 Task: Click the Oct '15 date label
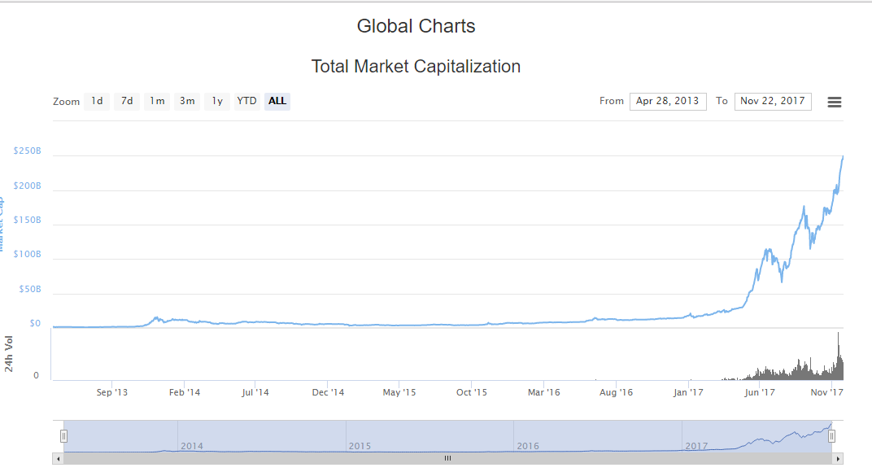tap(472, 392)
